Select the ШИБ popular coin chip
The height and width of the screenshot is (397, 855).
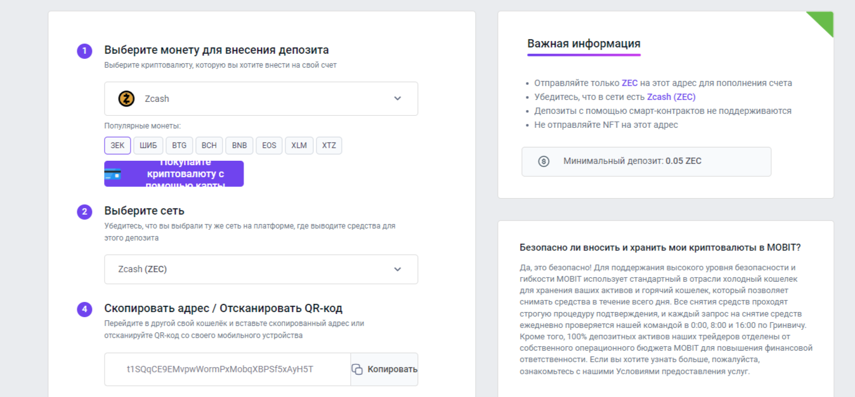(148, 146)
